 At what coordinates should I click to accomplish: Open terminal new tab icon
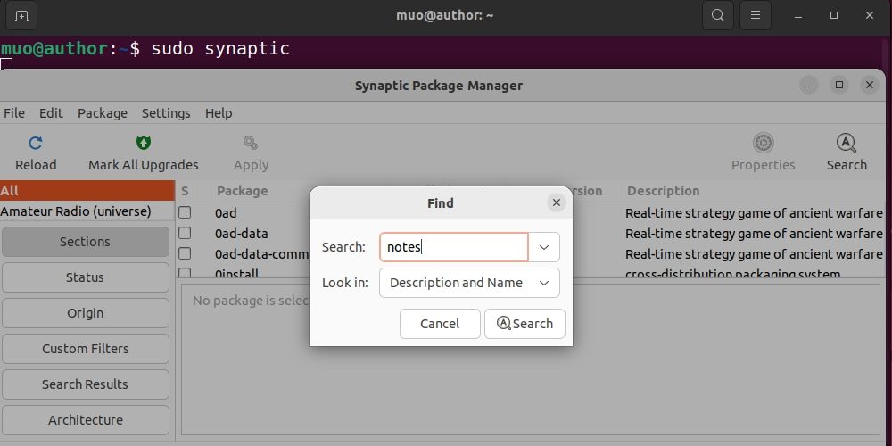(x=21, y=15)
